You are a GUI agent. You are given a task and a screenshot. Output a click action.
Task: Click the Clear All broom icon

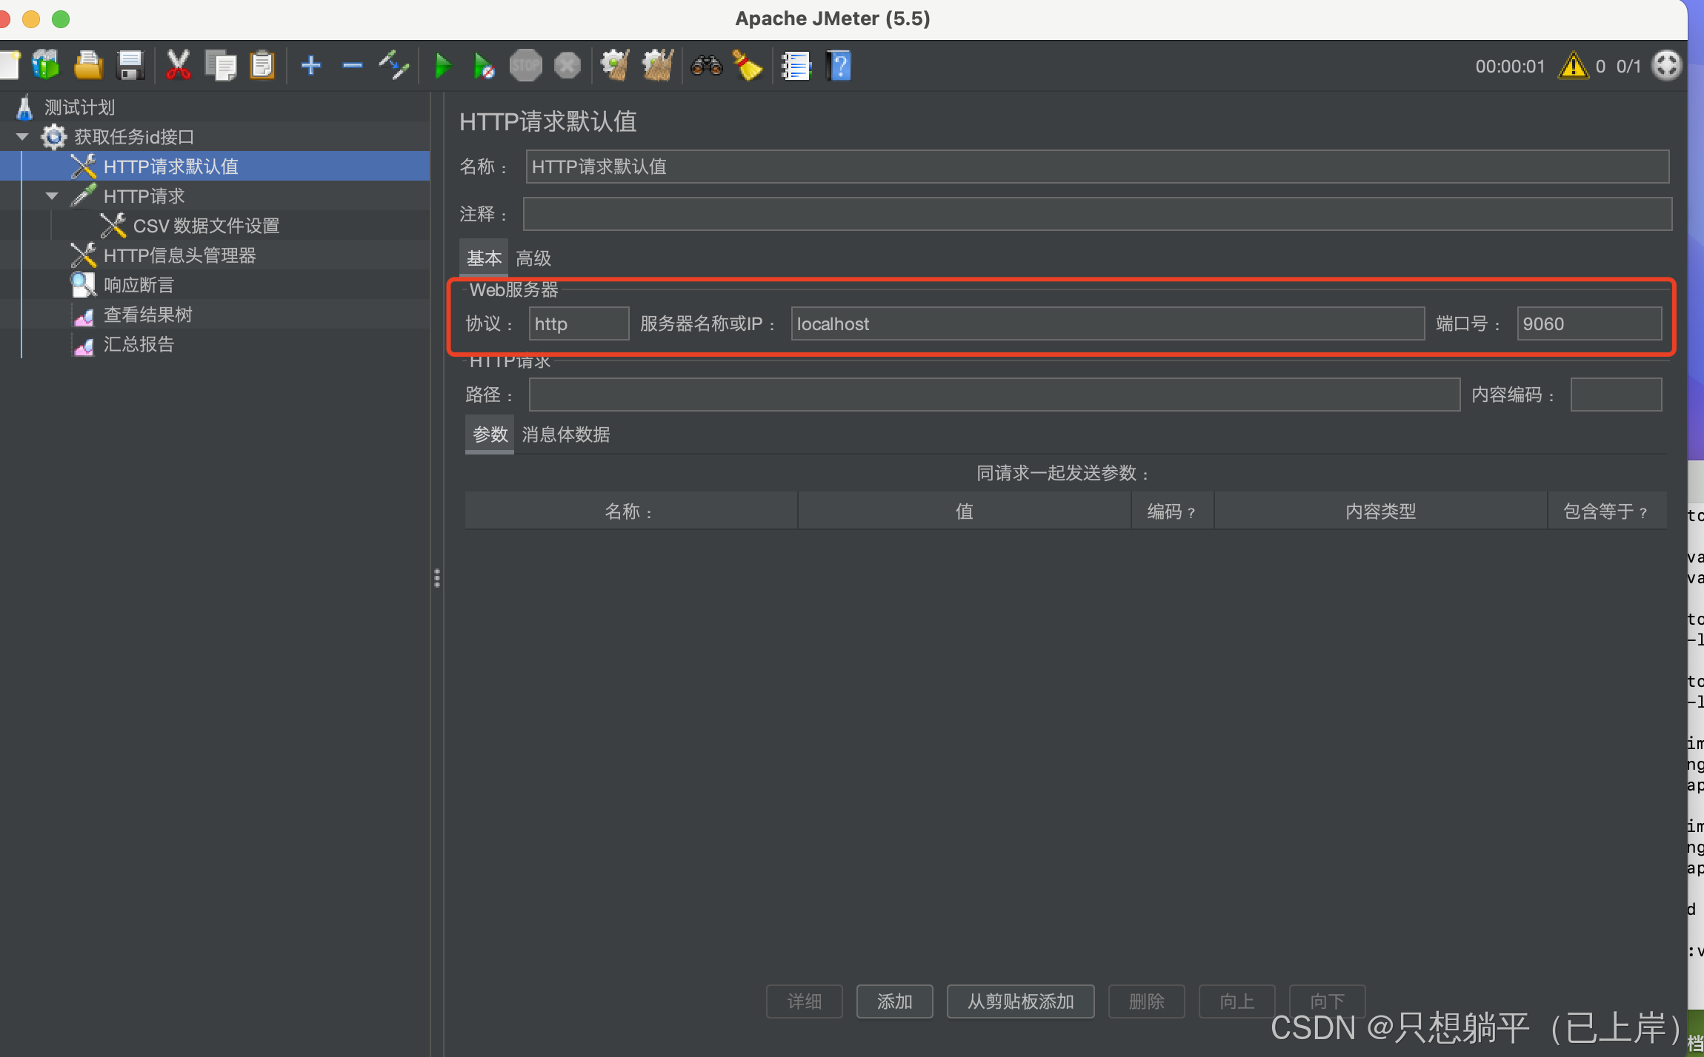point(656,66)
